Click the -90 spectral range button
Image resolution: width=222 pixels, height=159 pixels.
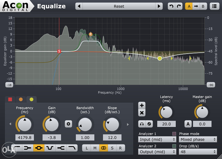point(211,85)
